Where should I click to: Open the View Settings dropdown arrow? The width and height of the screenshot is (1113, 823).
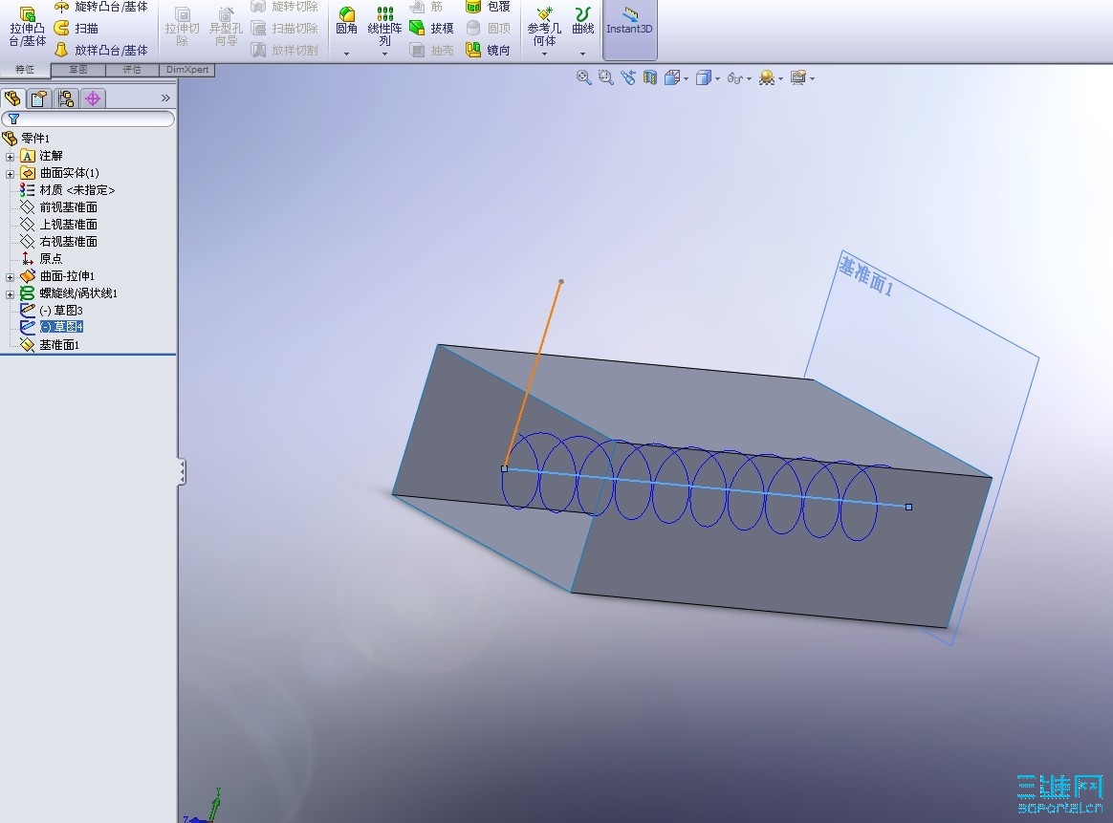812,78
